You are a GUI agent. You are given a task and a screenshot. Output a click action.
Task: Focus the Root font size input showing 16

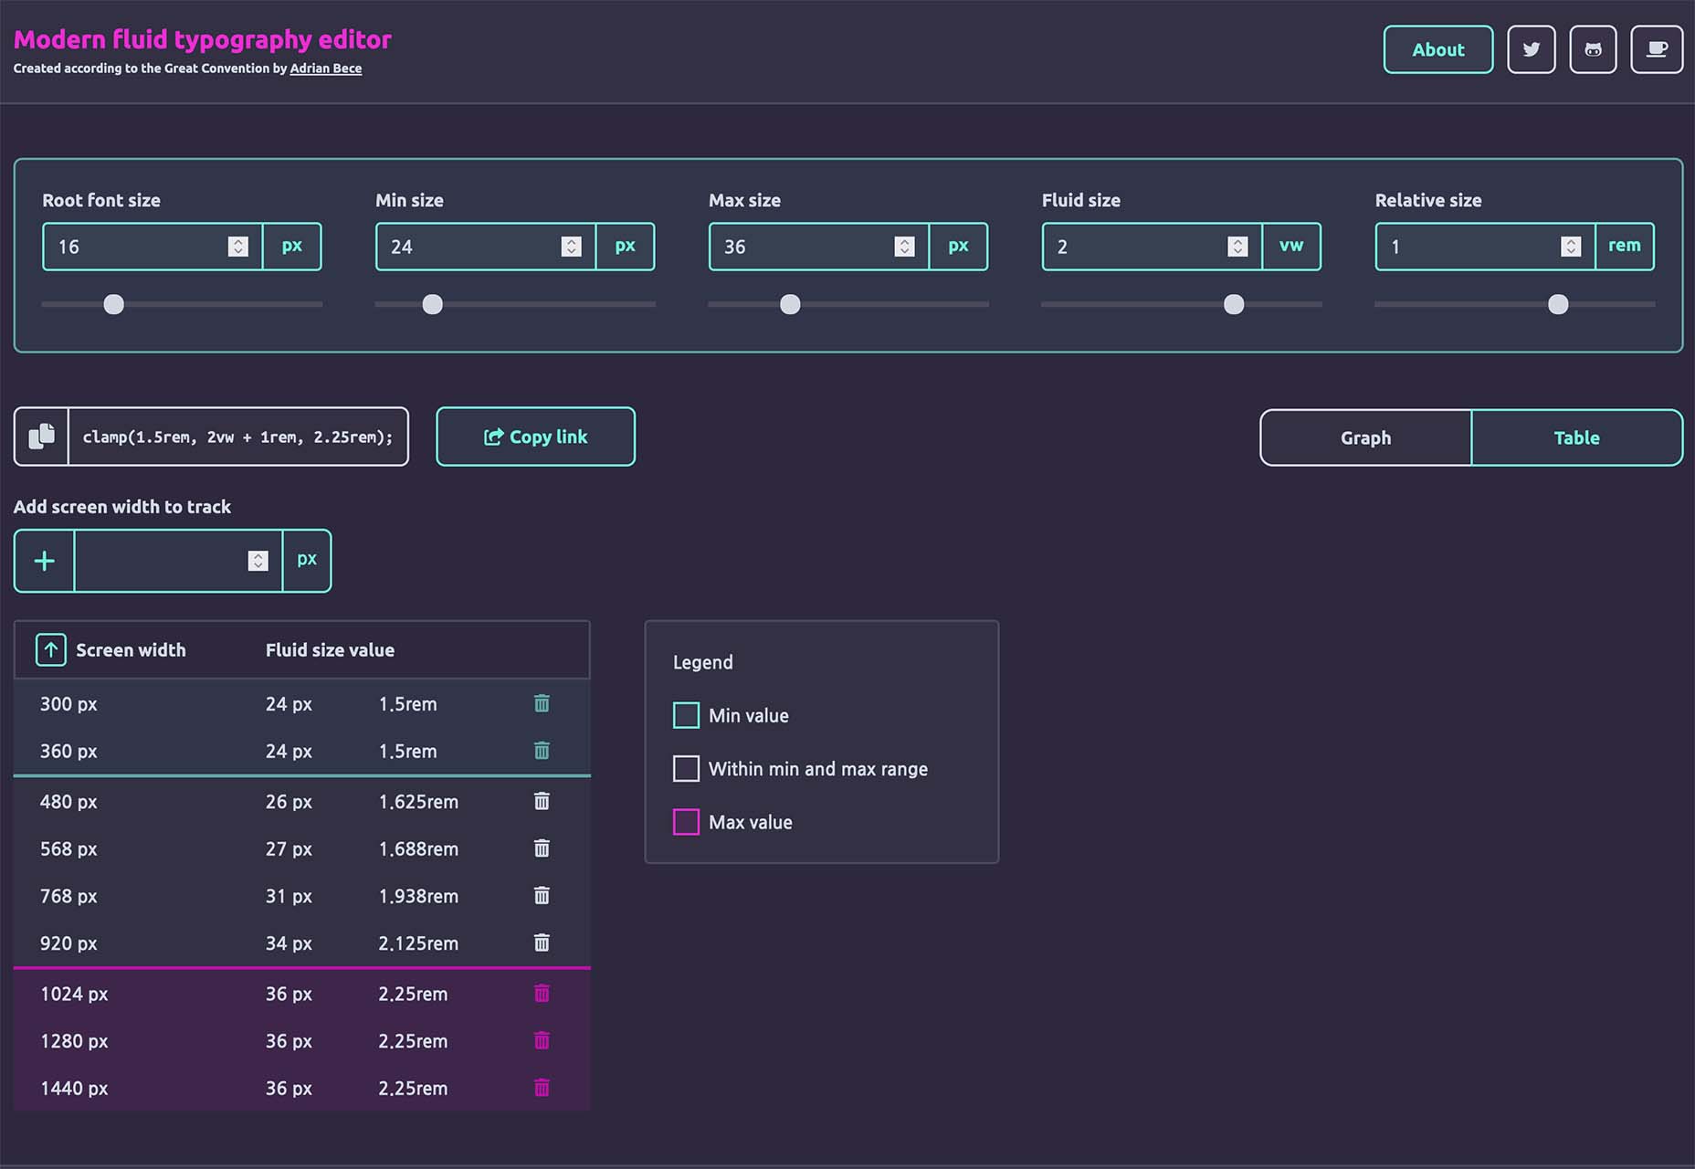coord(153,247)
